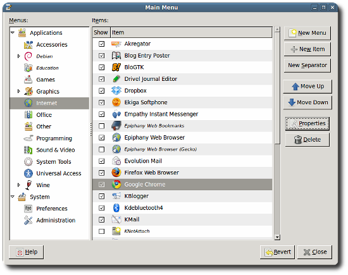This screenshot has height=275, width=348.
Task: Uncheck the Evolution Mail checkbox
Action: pos(102,161)
